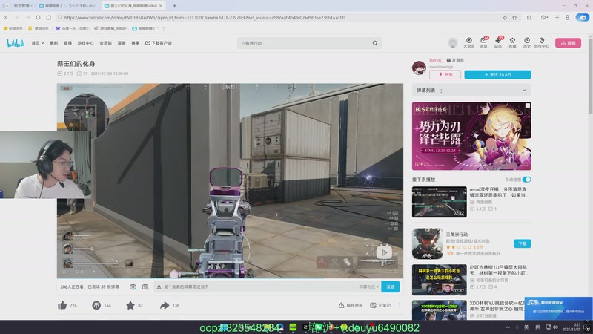The height and width of the screenshot is (334, 593).
Task: Go to 直播 section
Action: pos(67,43)
